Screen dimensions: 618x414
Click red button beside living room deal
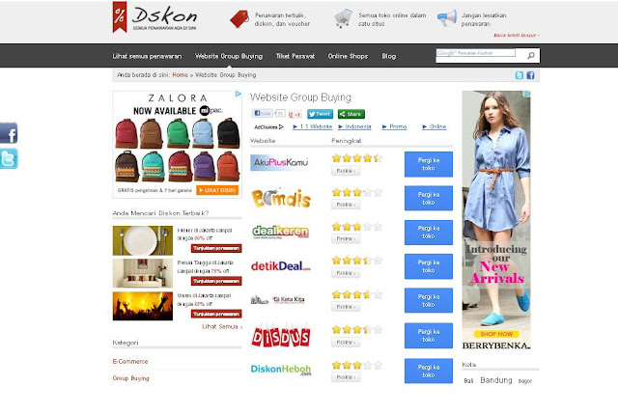click(x=216, y=281)
